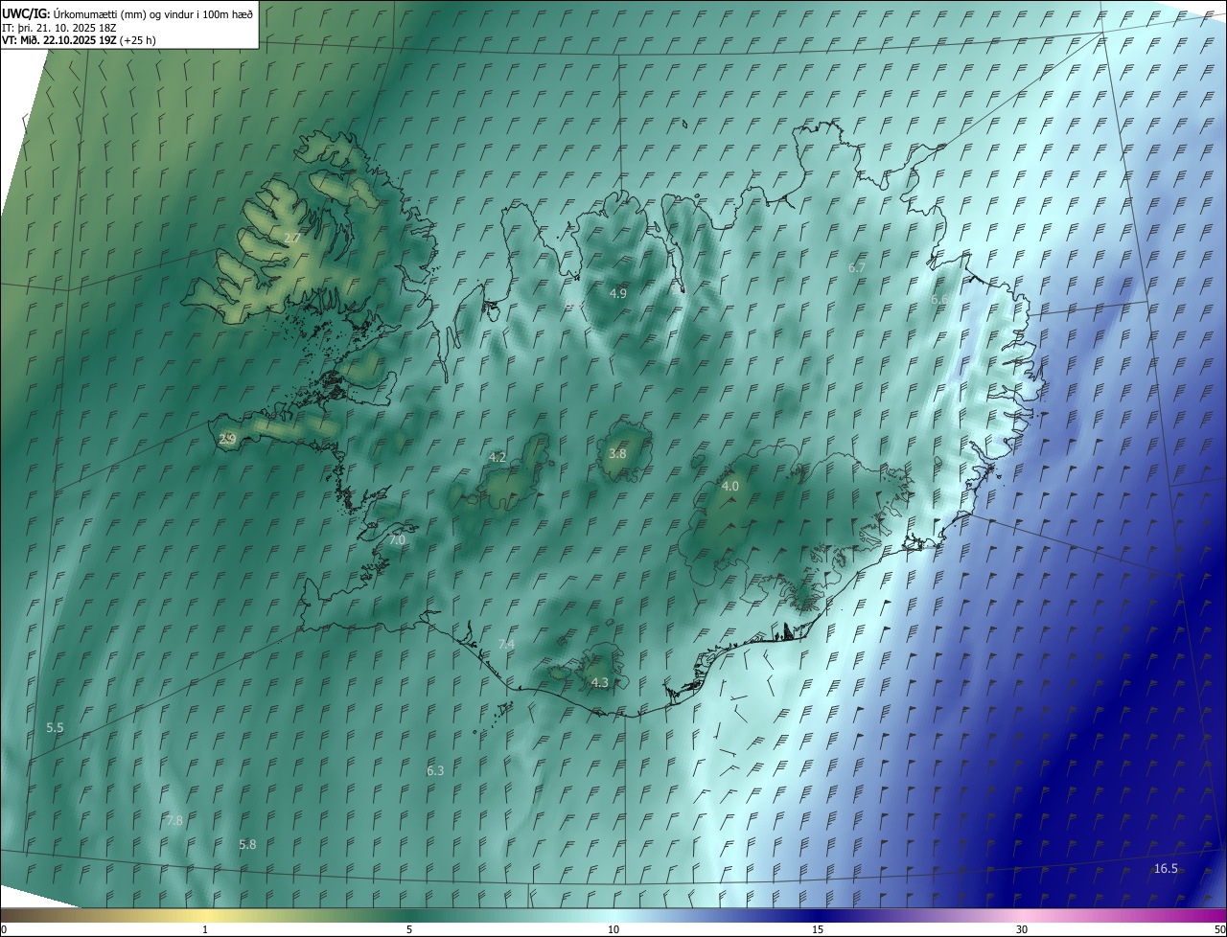
Task: Click the 0 tick label on the colour scale
Action: pyautogui.click(x=4, y=929)
